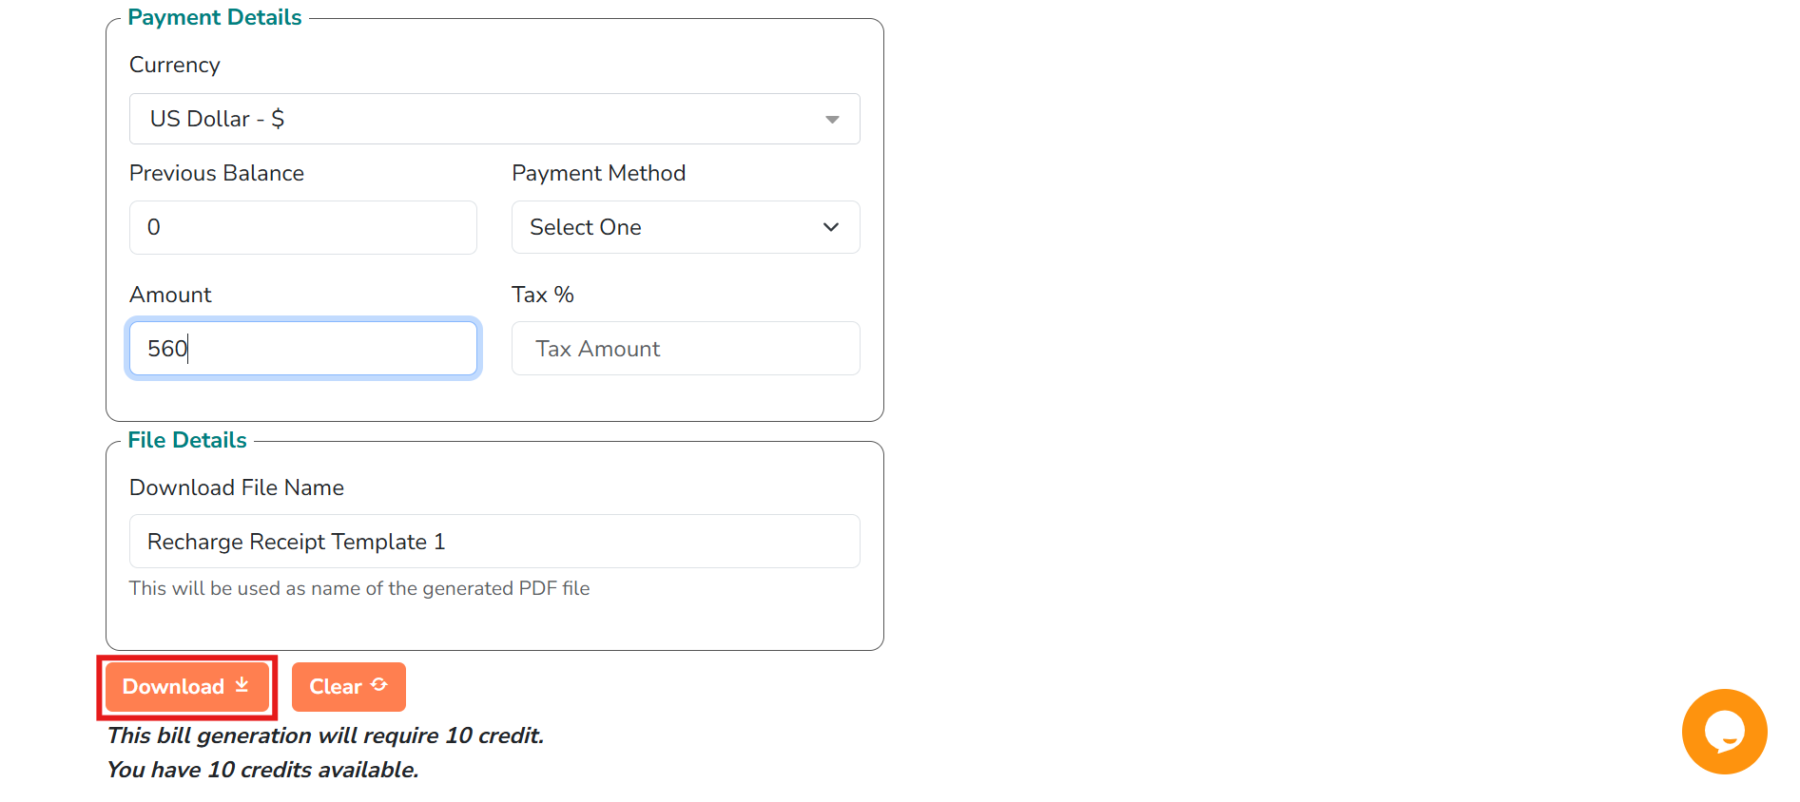Image resolution: width=1800 pixels, height=802 pixels.
Task: Open the orange chat support widget
Action: click(x=1723, y=731)
